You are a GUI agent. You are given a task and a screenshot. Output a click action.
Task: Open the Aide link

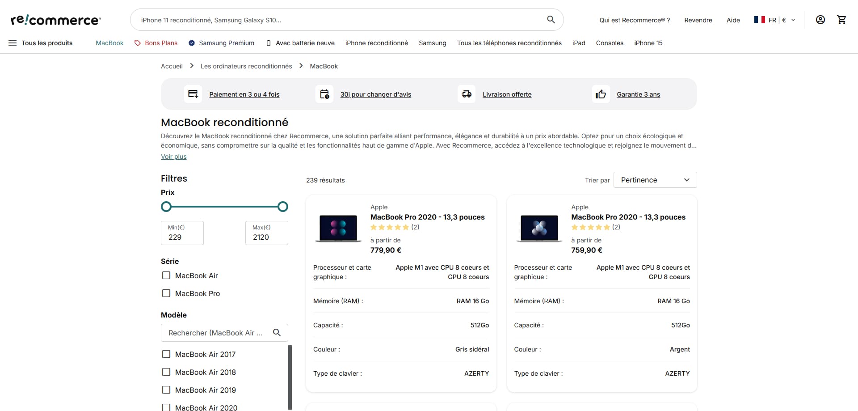point(733,20)
